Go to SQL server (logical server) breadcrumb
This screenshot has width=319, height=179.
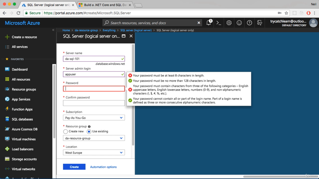coord(136,30)
